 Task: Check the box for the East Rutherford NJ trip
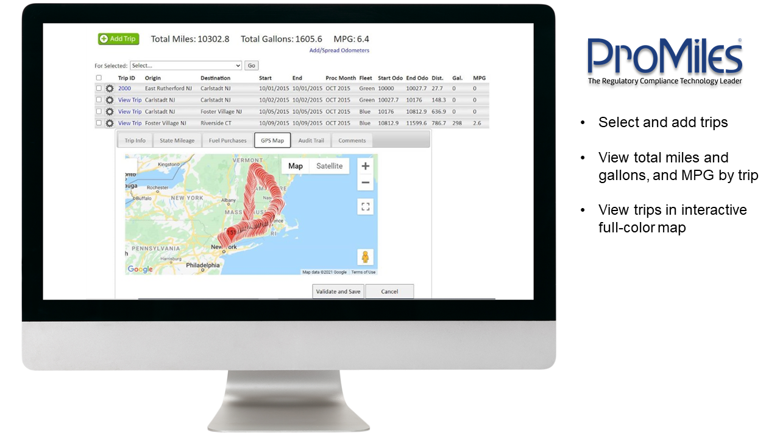(99, 89)
